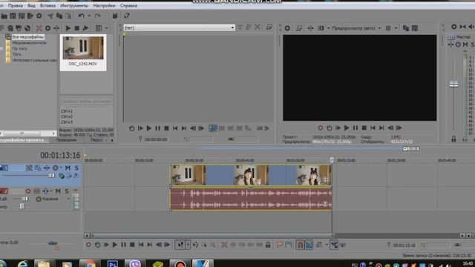Mute the video track with M
The width and height of the screenshot is (475, 267).
68,168
